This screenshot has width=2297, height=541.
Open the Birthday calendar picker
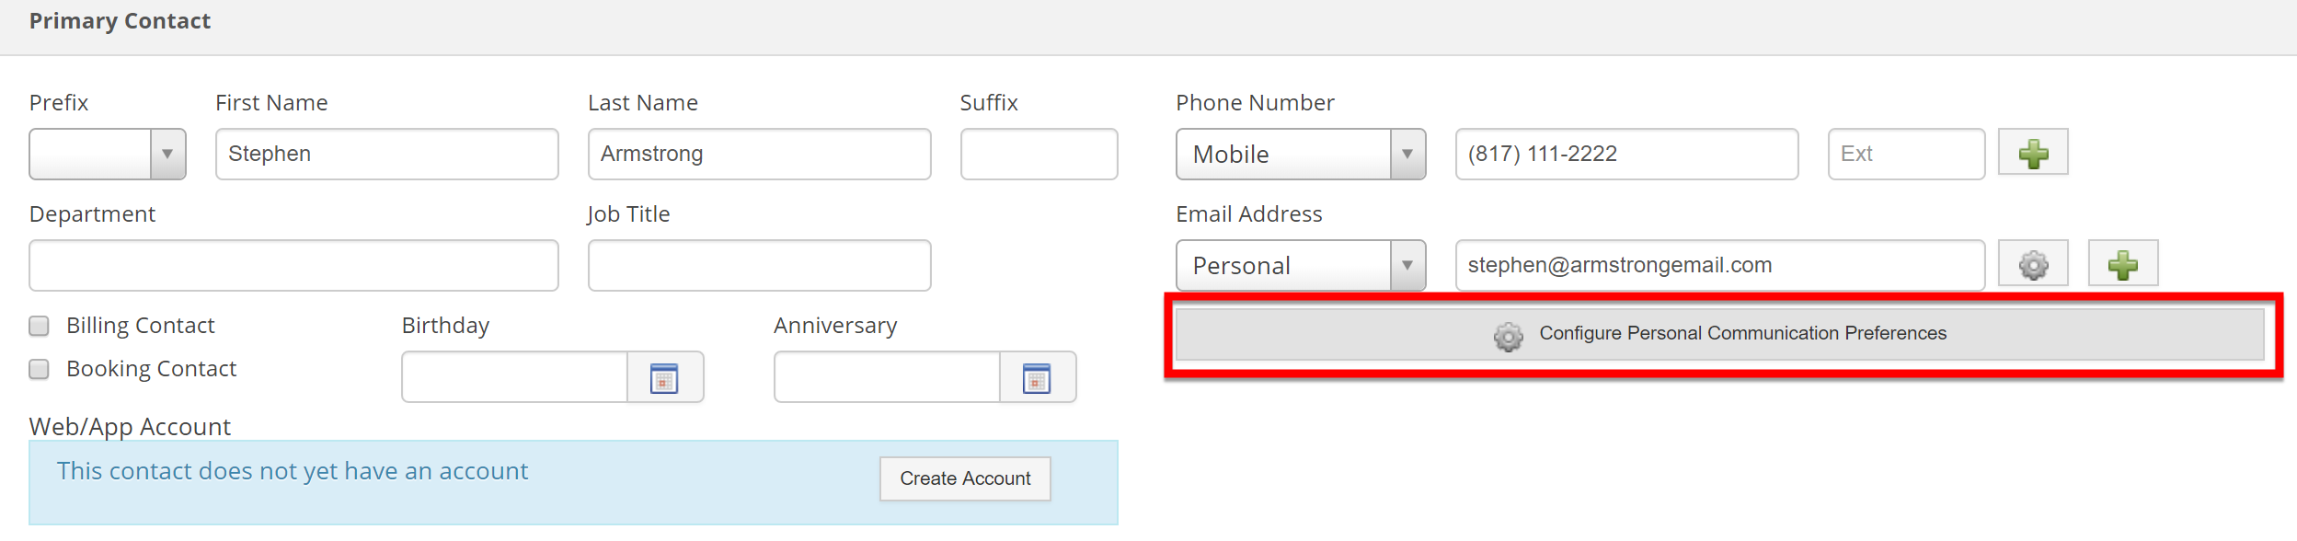[664, 377]
